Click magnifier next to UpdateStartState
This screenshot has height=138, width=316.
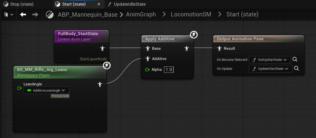[297, 68]
